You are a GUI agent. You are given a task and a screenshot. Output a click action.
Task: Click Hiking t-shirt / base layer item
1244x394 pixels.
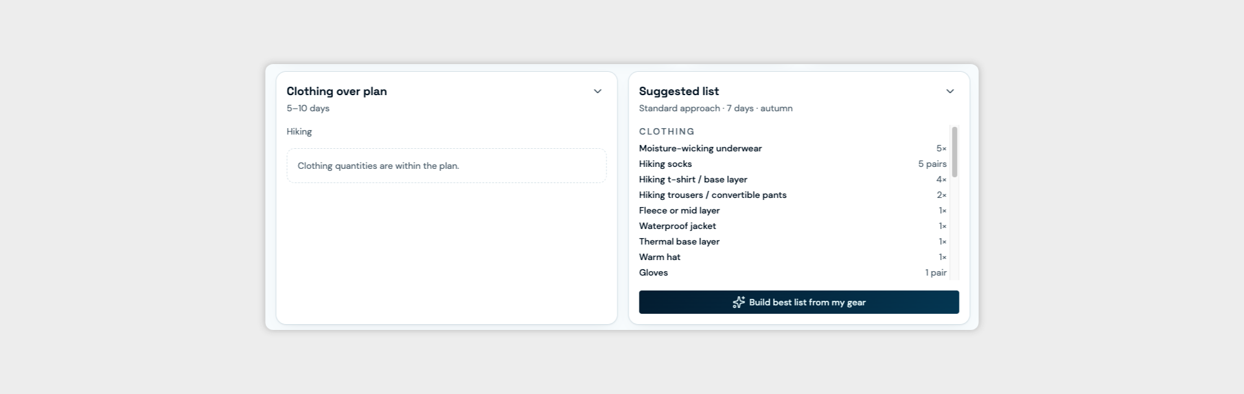tap(792, 179)
